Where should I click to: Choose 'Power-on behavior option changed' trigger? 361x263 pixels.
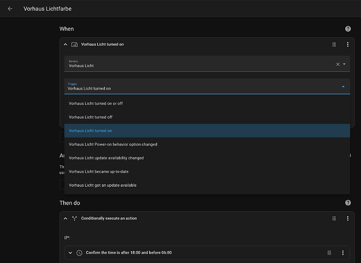click(113, 145)
